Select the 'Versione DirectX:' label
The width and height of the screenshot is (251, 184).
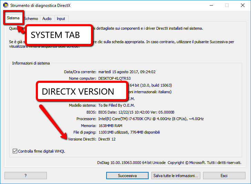(x=82, y=139)
